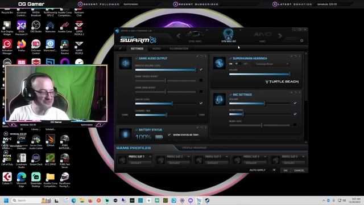Show hidden system tray icons

(x=324, y=200)
